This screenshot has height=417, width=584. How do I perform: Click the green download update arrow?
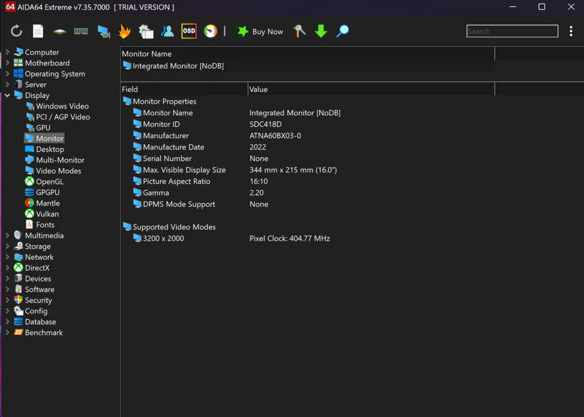point(321,32)
